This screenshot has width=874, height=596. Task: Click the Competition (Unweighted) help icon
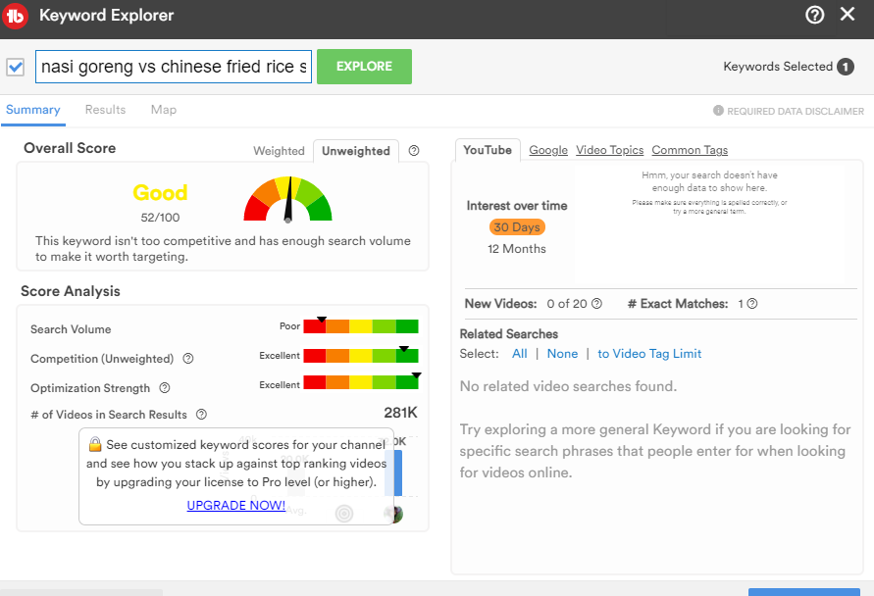pos(188,359)
